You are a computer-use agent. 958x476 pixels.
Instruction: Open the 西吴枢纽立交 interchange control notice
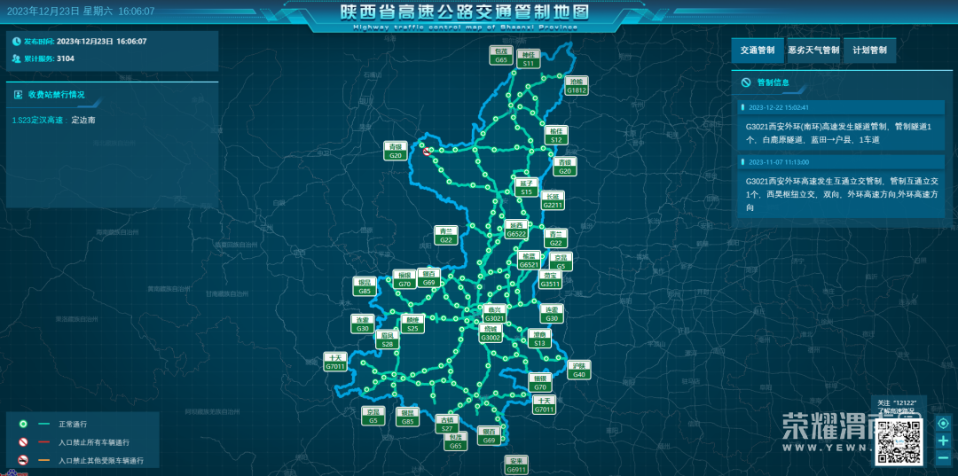(840, 194)
